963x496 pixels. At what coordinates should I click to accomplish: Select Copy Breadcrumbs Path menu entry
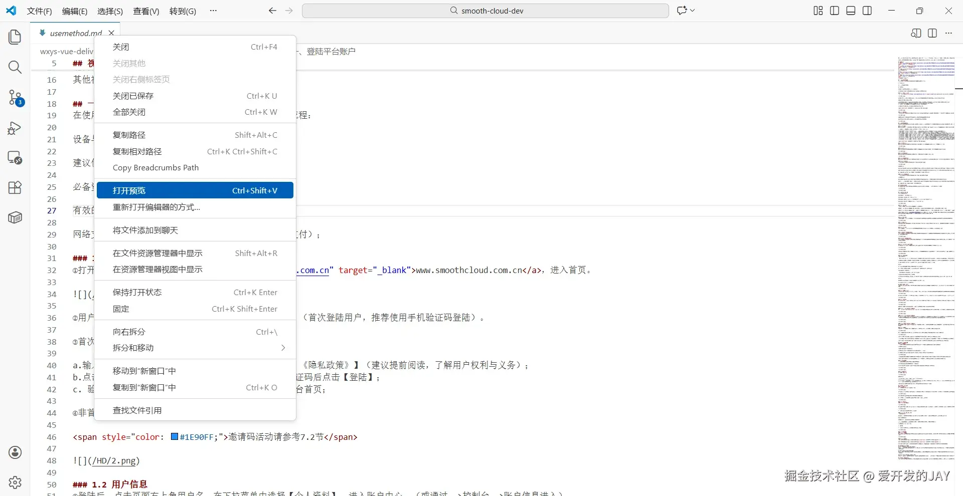195,168
